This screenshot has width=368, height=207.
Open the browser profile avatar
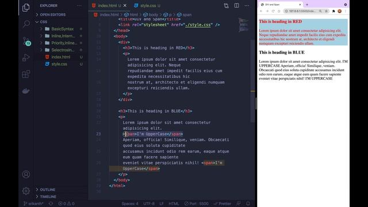tap(340, 11)
